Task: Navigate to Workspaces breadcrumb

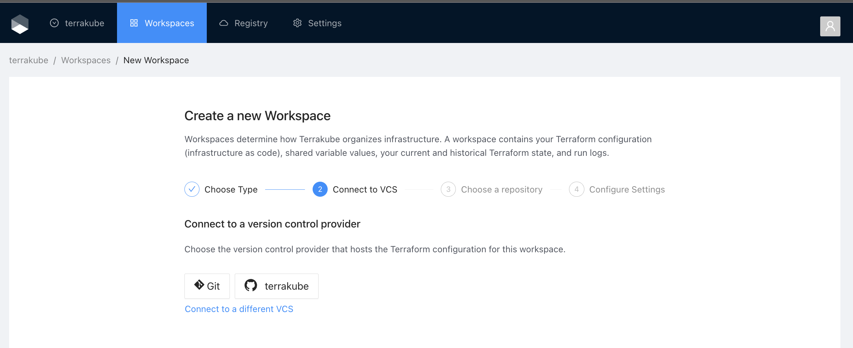Action: click(x=86, y=60)
